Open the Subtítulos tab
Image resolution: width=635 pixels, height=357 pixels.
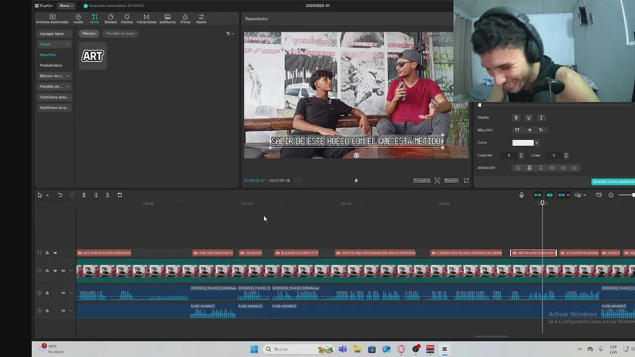coord(167,19)
